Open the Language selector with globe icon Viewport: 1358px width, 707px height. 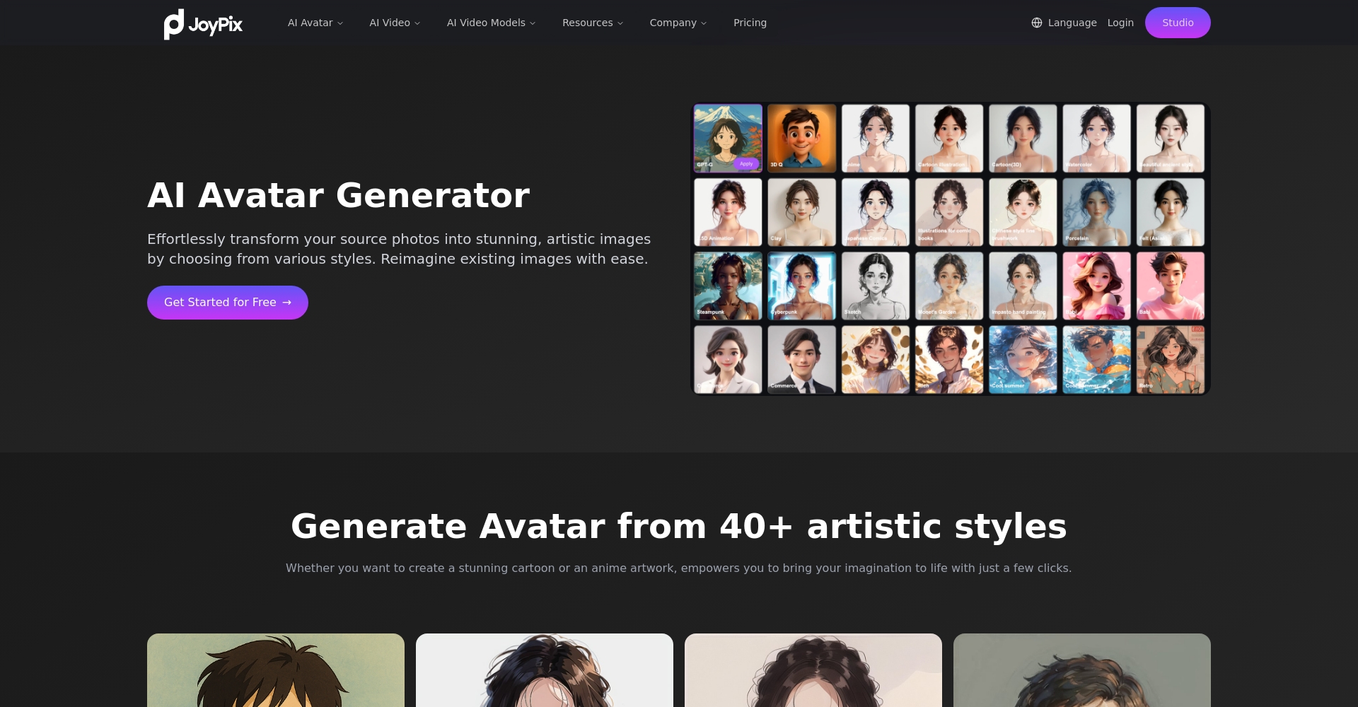pos(1064,23)
